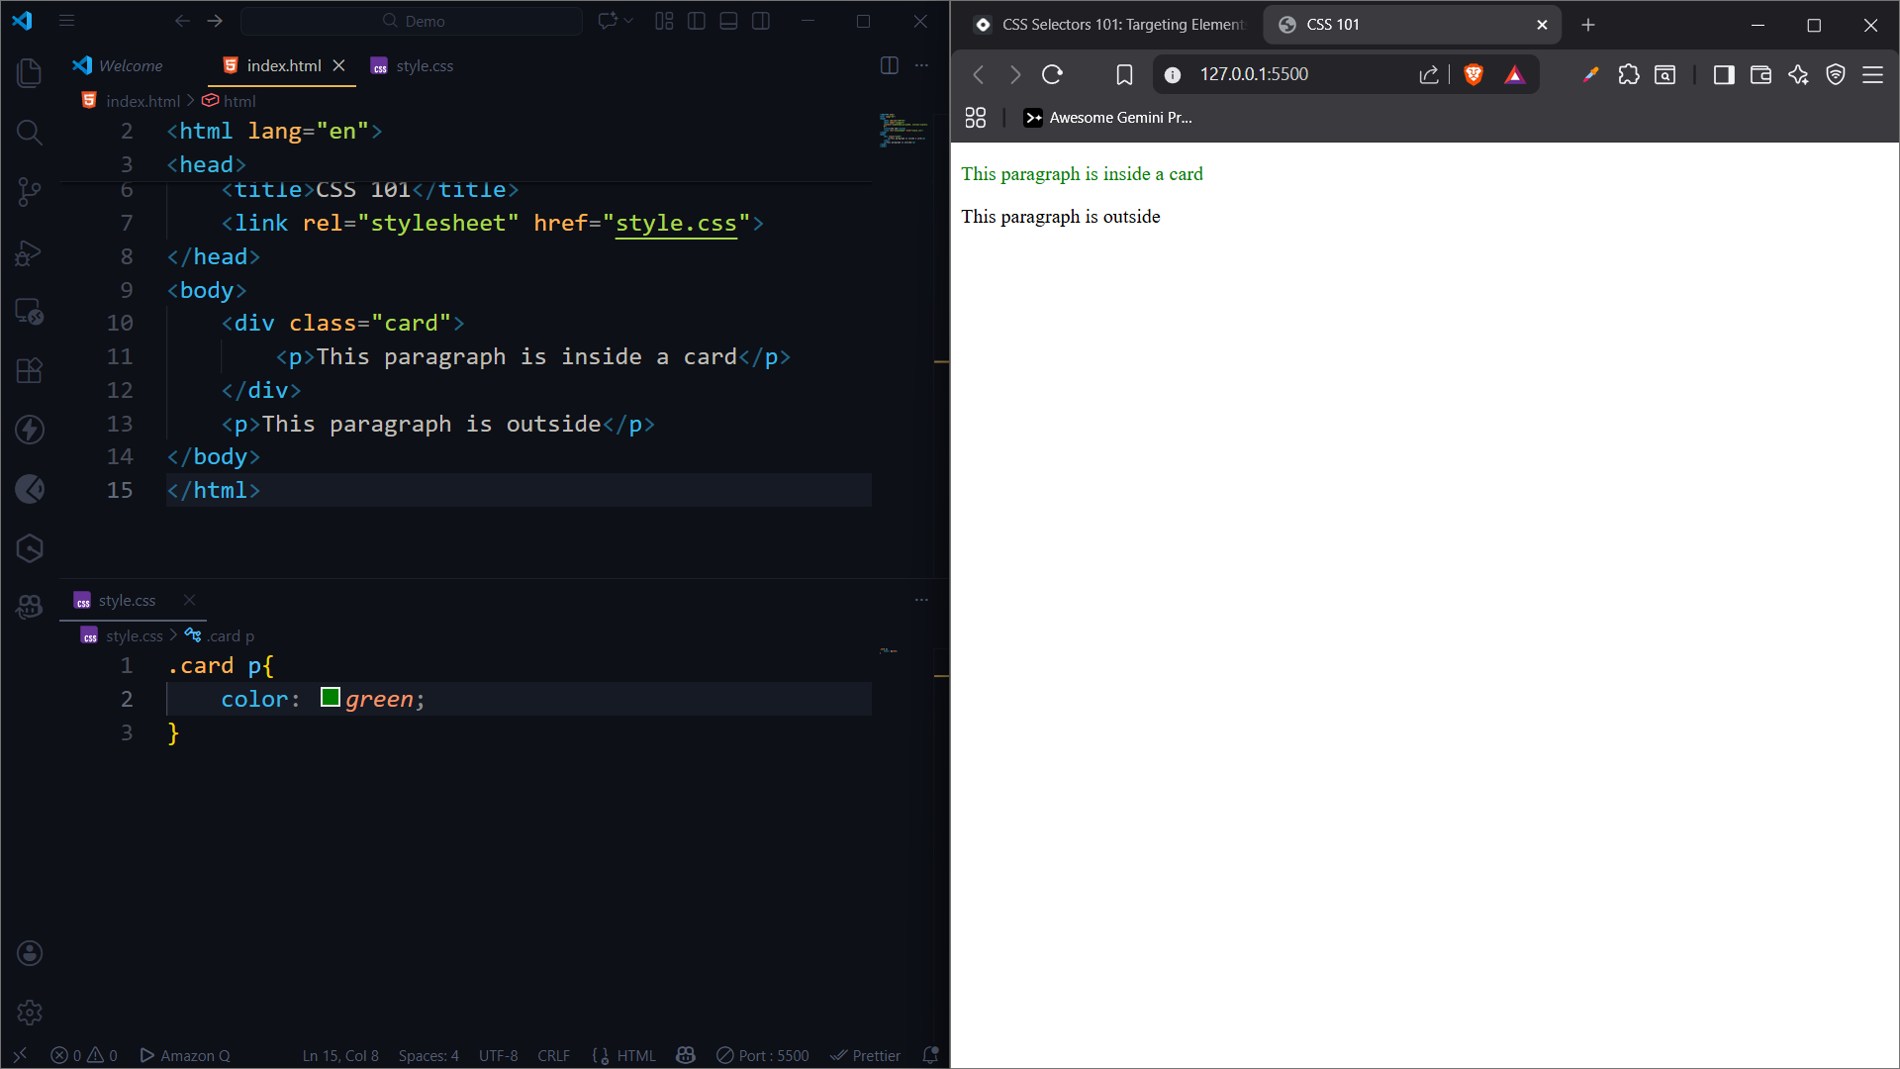Open the Search view in sidebar
The height and width of the screenshot is (1069, 1900).
(x=30, y=133)
